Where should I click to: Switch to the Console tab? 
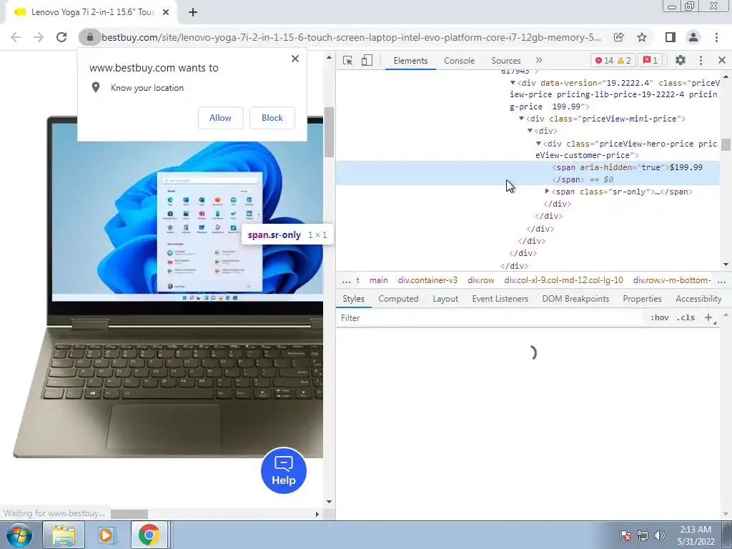(x=459, y=61)
